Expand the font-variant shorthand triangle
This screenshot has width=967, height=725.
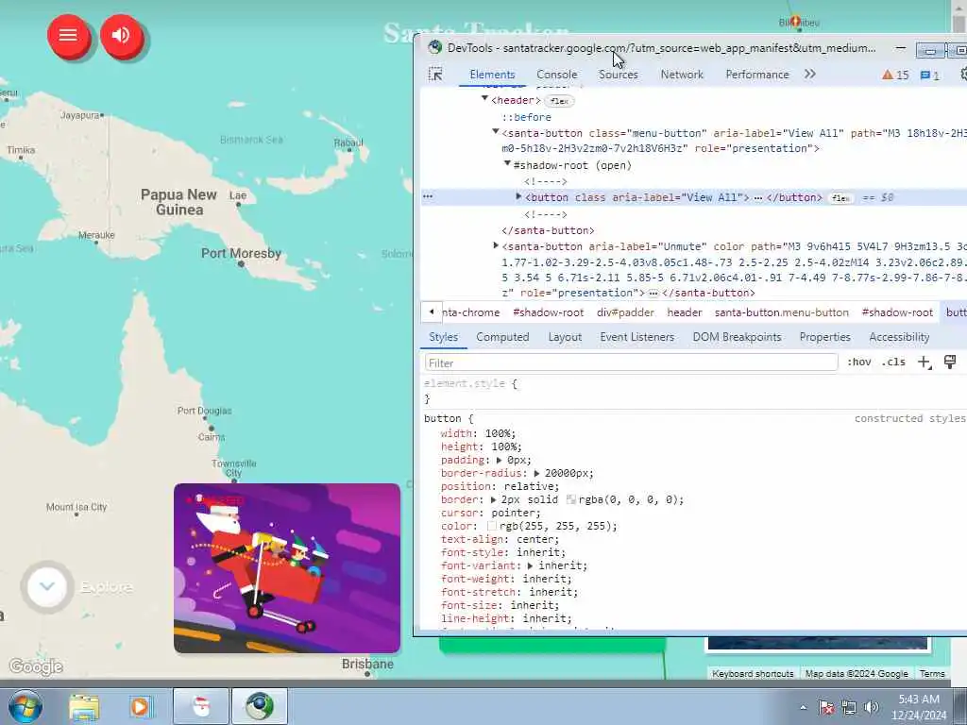[x=530, y=566]
